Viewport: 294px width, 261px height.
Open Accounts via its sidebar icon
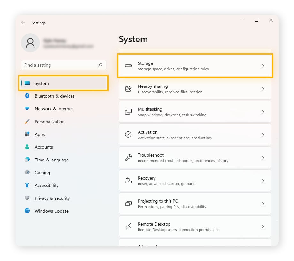27,147
